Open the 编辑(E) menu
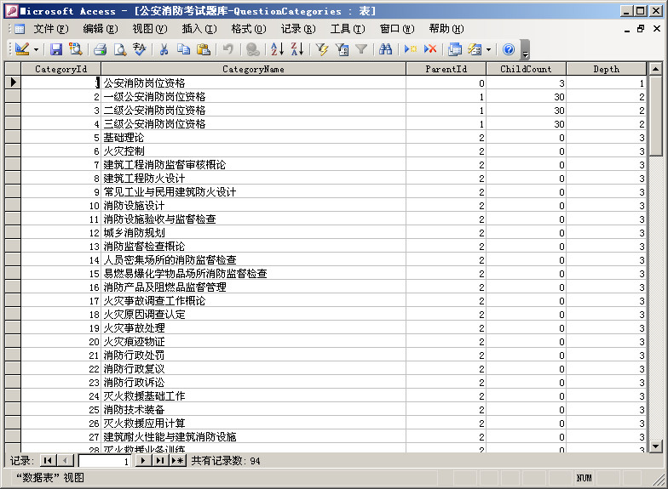Viewport: 668px width, 489px height. coord(101,29)
